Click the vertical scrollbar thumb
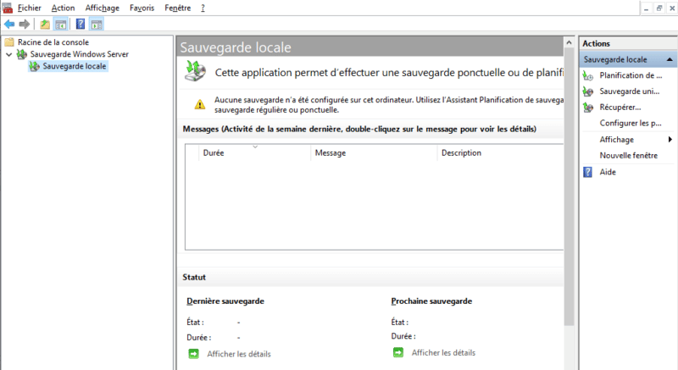Image resolution: width=678 pixels, height=370 pixels. click(x=569, y=186)
